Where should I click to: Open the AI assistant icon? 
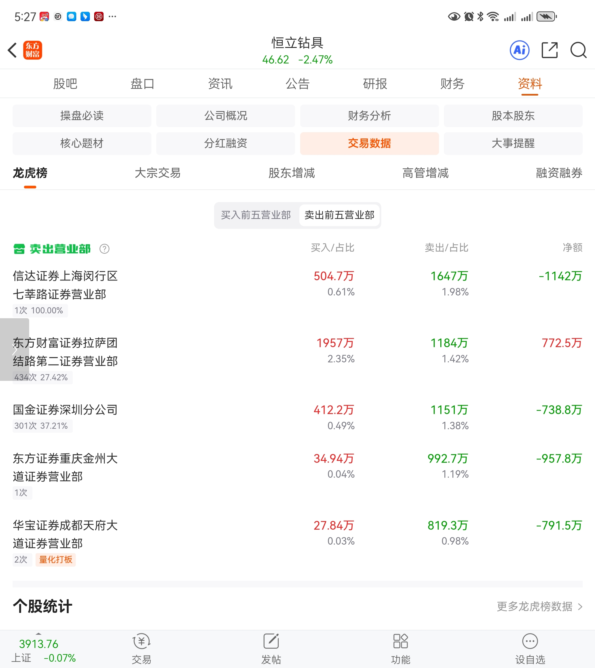point(520,50)
